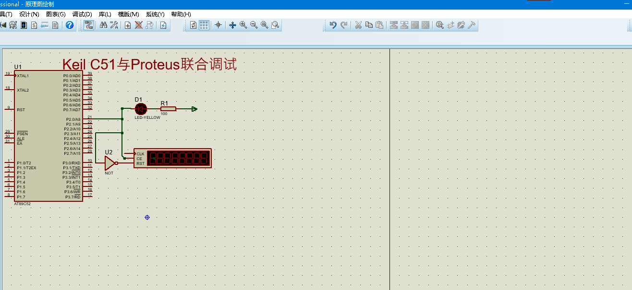Click the block delete icon

point(425,25)
